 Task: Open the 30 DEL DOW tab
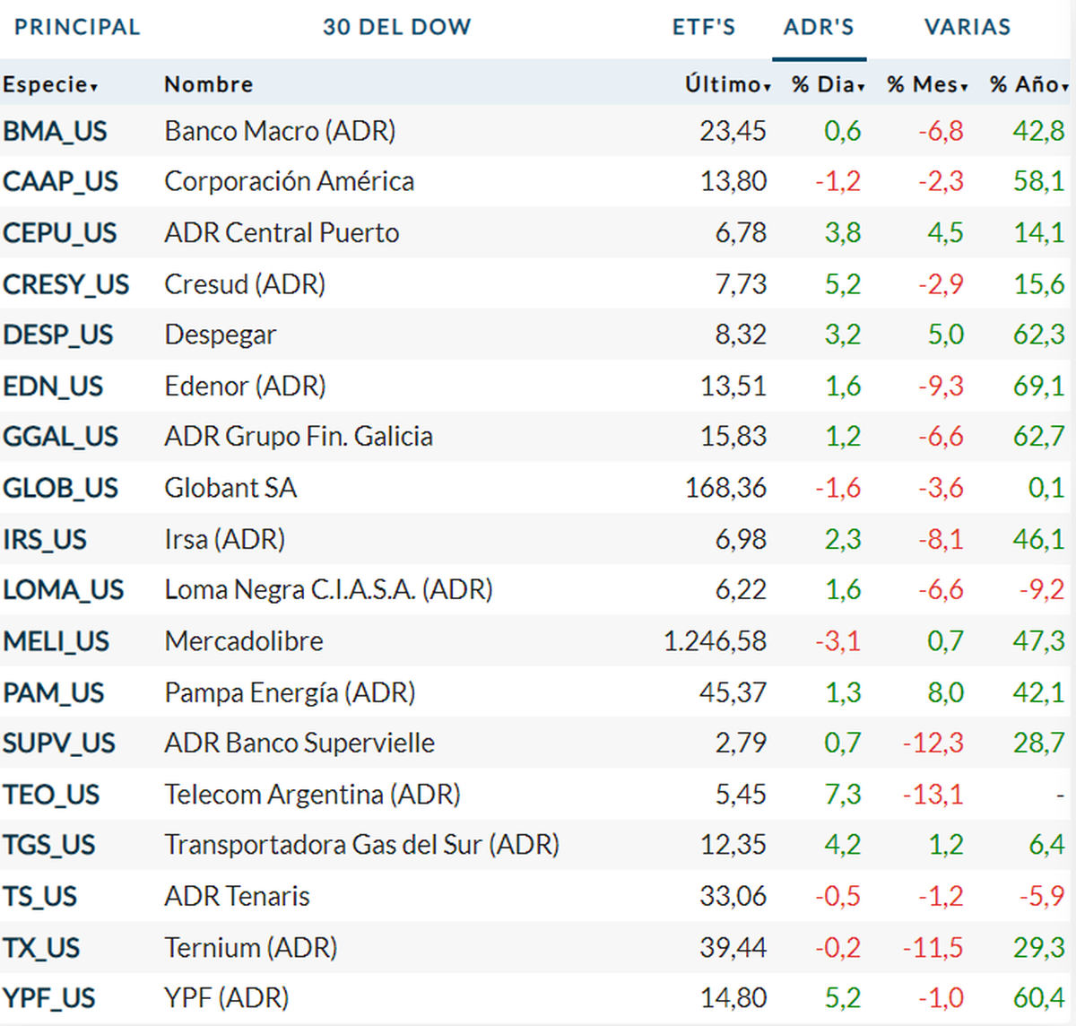pos(396,27)
